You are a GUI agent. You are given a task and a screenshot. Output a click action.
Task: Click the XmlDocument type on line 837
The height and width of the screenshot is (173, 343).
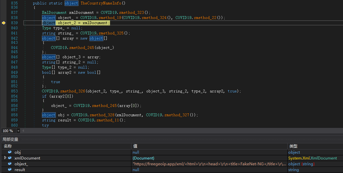pyautogui.click(x=54, y=13)
